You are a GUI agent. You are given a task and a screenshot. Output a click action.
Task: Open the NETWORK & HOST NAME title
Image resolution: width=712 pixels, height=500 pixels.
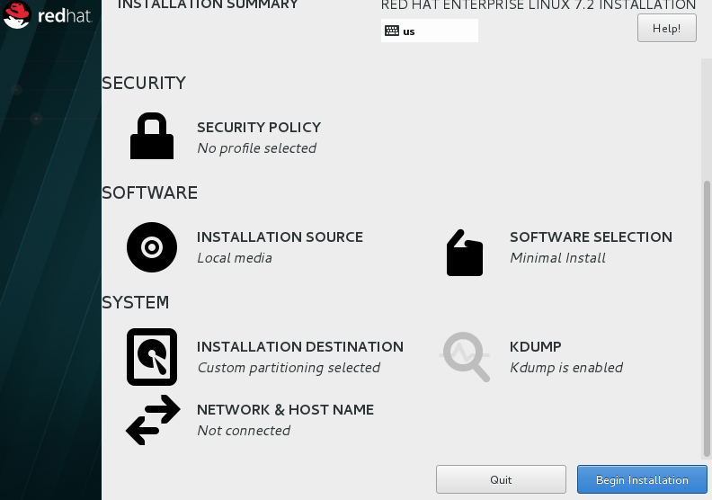coord(285,410)
